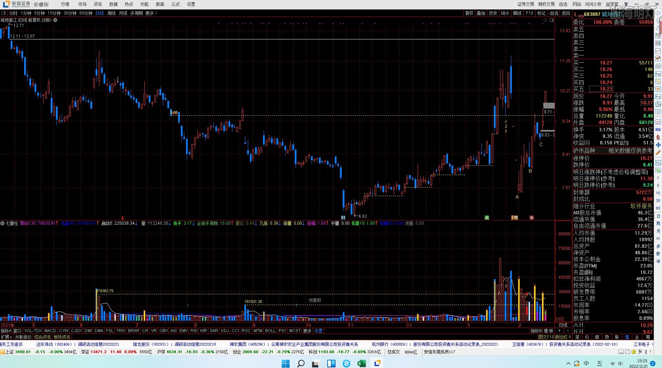Open the Windows Start menu
Viewport: 662px width, 368px height.
point(286,363)
